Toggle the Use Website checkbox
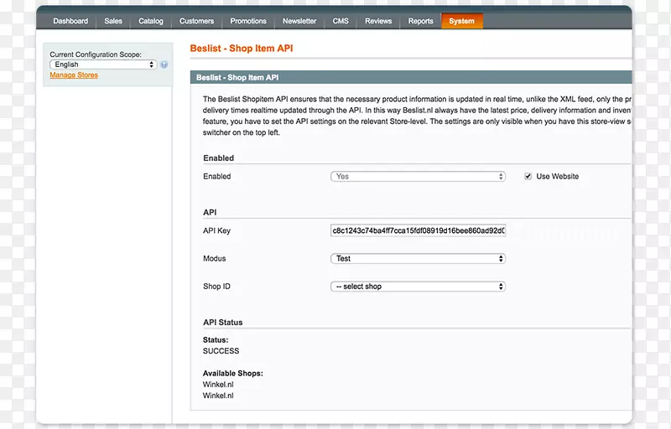 click(528, 177)
